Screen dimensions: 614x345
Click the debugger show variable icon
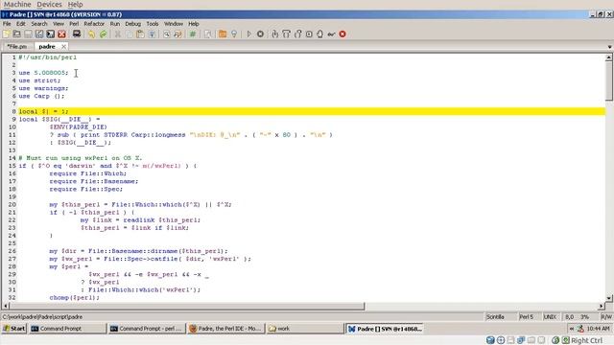click(x=331, y=34)
